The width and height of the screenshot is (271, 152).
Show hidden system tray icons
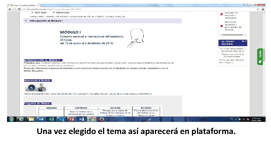click(236, 119)
